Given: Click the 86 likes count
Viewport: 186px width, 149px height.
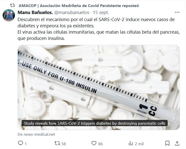Looking at the screenshot, I should pyautogui.click(x=100, y=144).
